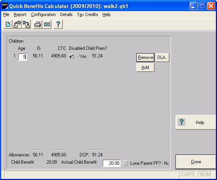217x180 pixels.
Task: Minimize the Quick Benefits Calculator window
Action: point(193,6)
